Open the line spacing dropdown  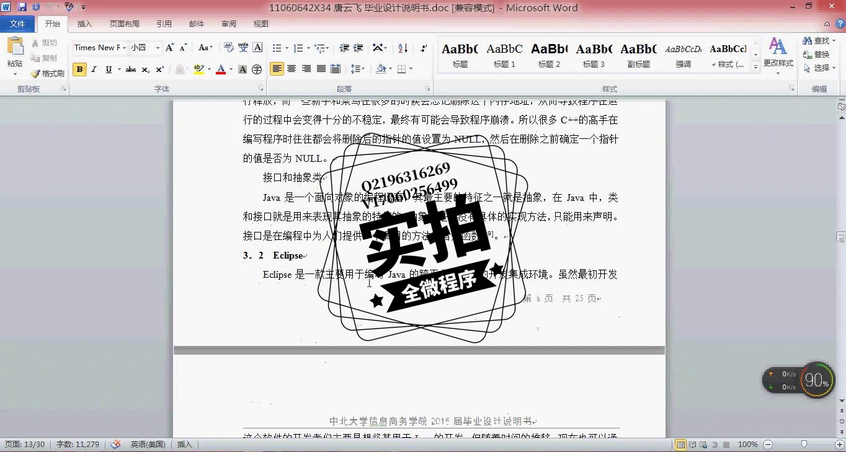358,69
